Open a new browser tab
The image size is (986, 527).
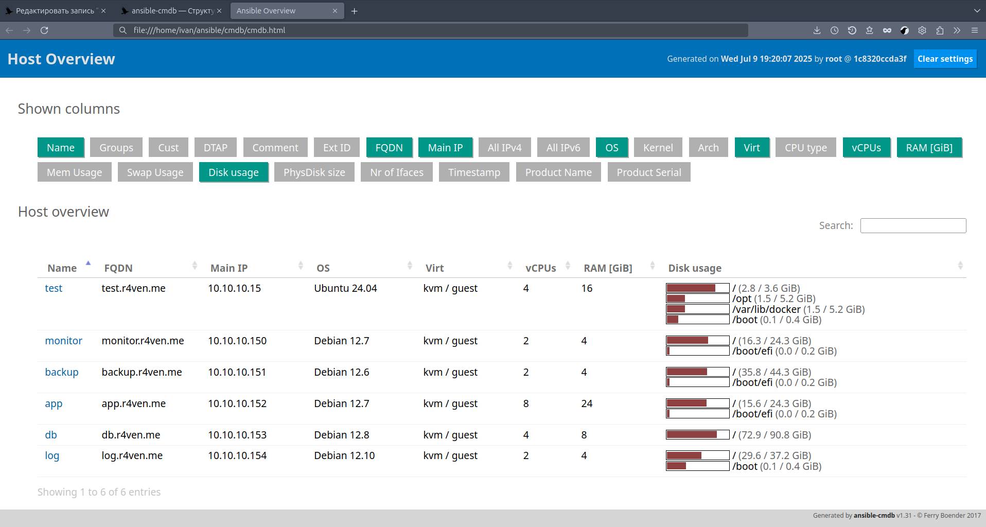[x=354, y=11]
